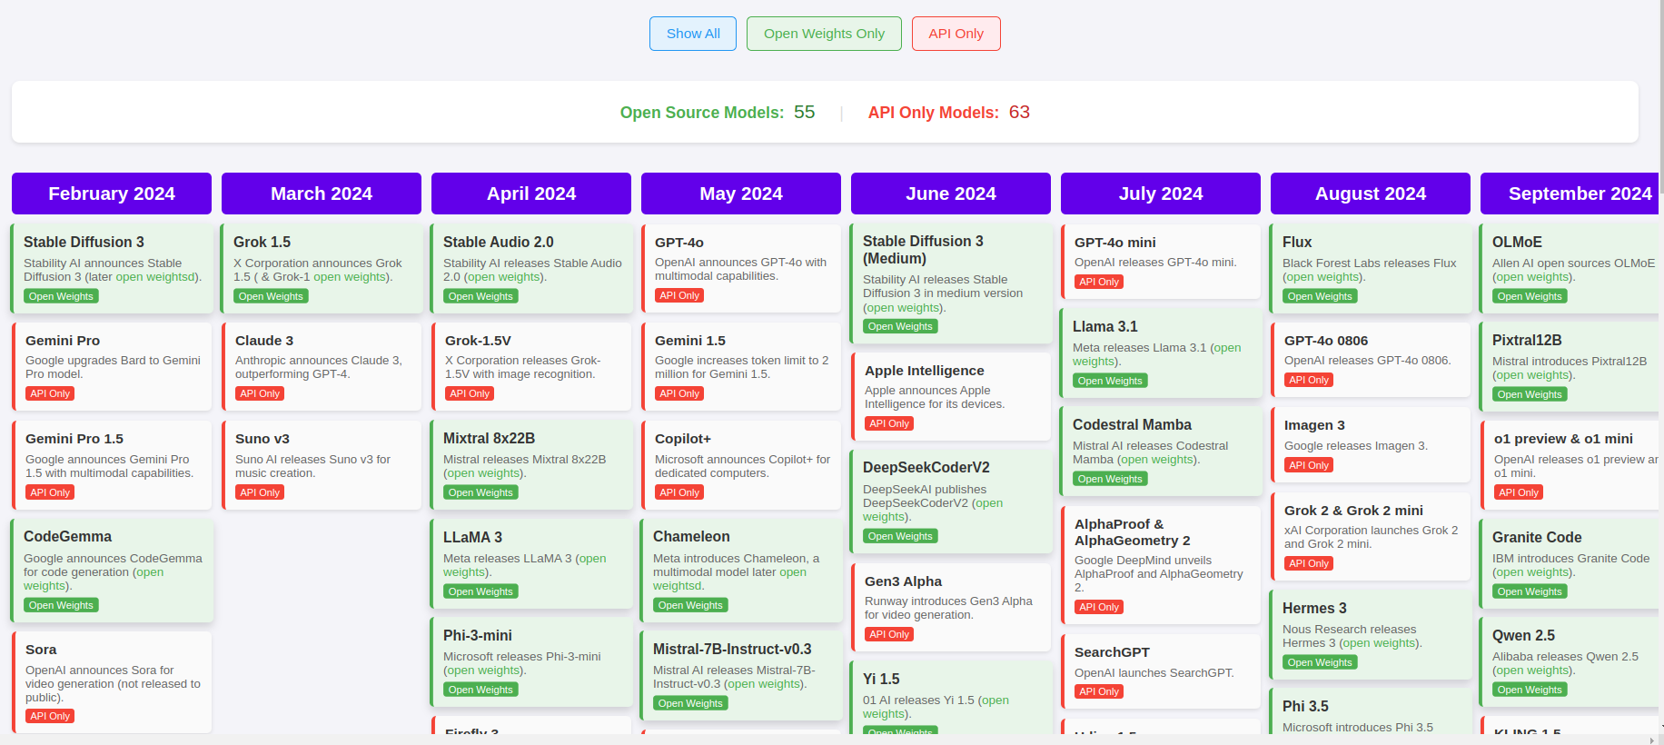The width and height of the screenshot is (1664, 745).
Task: Click the LLaMA 3 card title
Action: tap(472, 537)
